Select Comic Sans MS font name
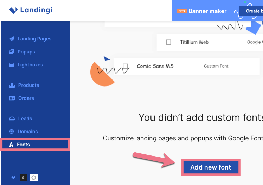 (155, 66)
